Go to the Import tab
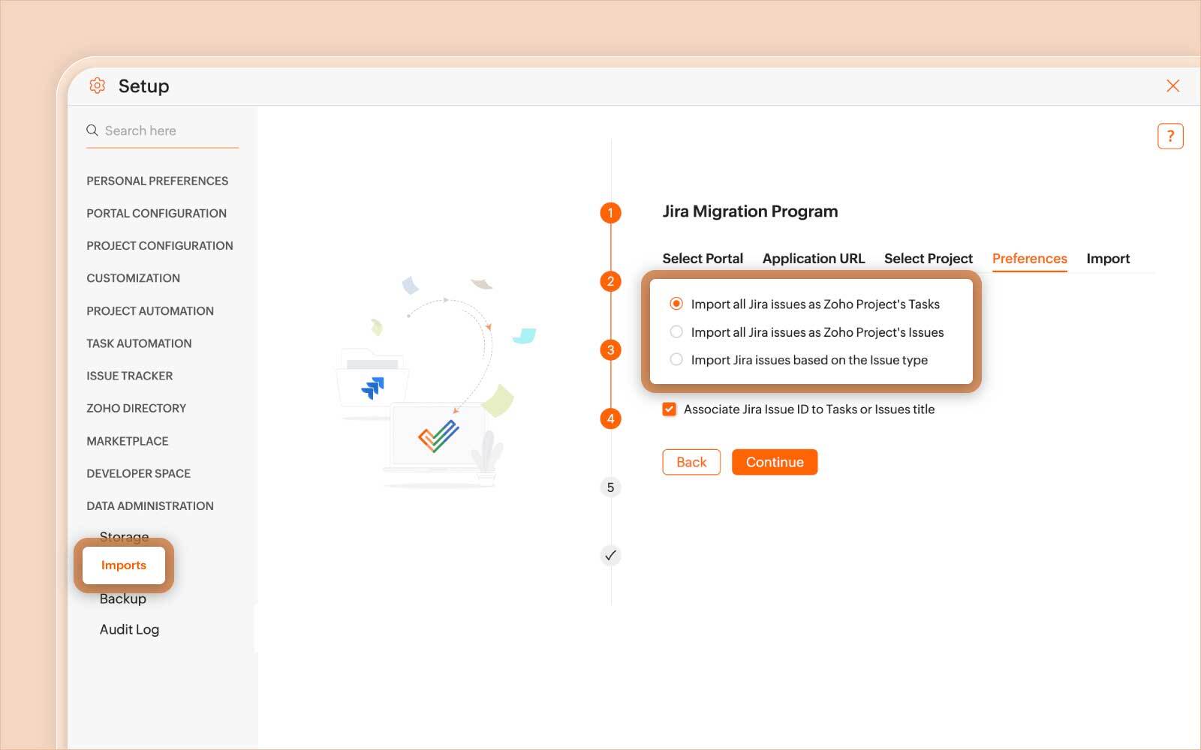This screenshot has width=1201, height=750. [1108, 258]
